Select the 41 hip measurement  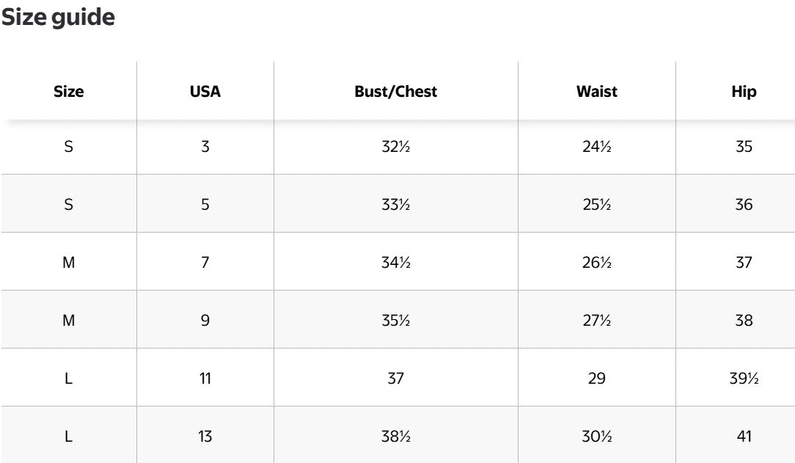(744, 437)
